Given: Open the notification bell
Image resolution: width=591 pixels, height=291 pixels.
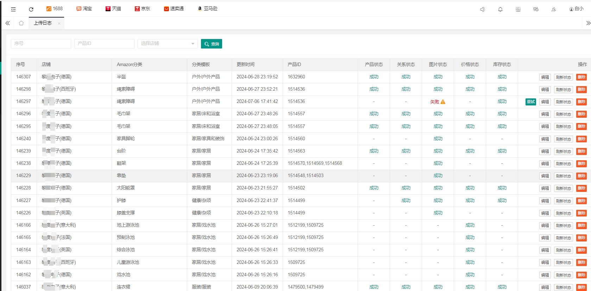Looking at the screenshot, I should pyautogui.click(x=500, y=9).
